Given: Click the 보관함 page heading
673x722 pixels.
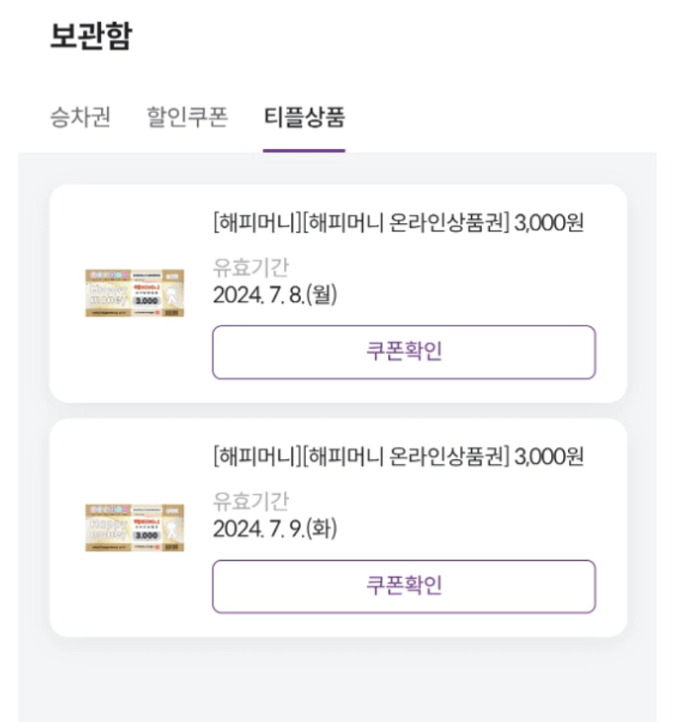Looking at the screenshot, I should click(x=90, y=37).
